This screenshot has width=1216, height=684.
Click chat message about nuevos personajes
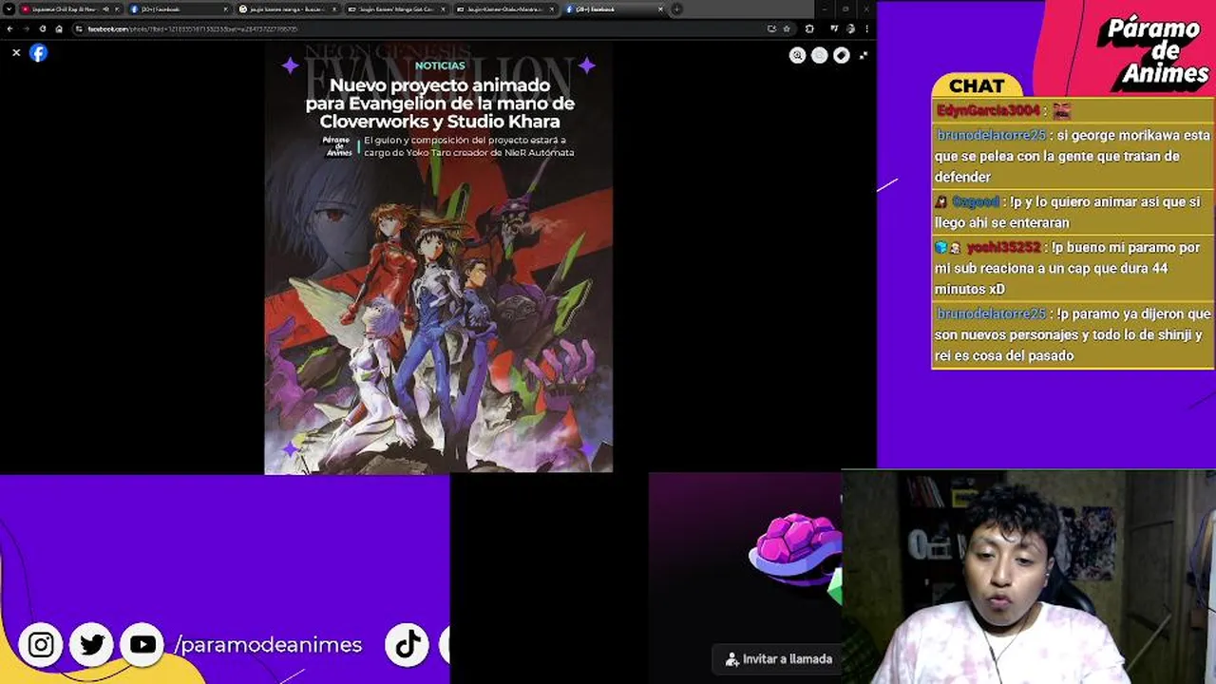[1073, 334]
